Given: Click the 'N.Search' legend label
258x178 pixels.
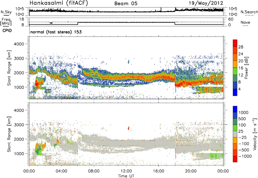Looking at the screenshot, I should 249,12.
